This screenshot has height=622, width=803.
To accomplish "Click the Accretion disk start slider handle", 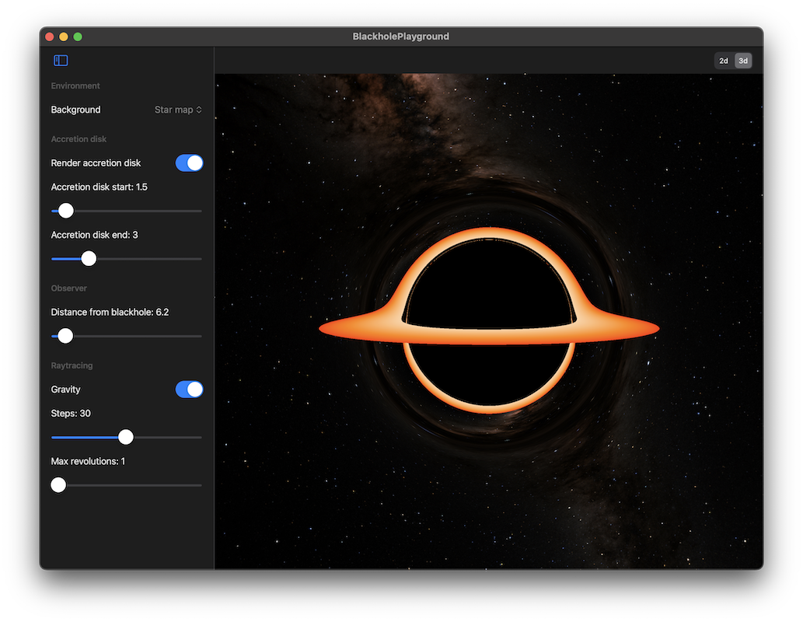I will [x=65, y=211].
